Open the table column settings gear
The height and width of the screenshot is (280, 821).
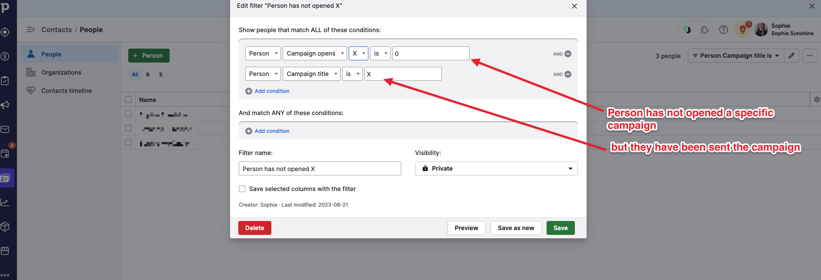(817, 99)
